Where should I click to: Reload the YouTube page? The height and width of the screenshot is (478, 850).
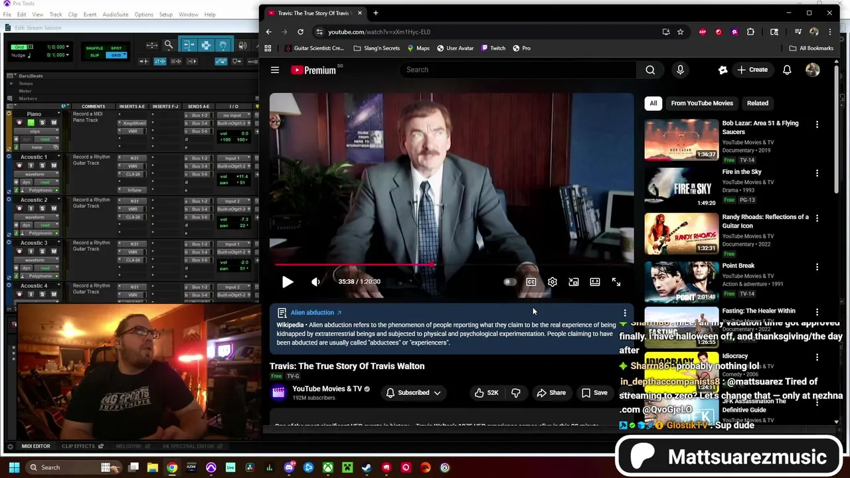point(300,32)
